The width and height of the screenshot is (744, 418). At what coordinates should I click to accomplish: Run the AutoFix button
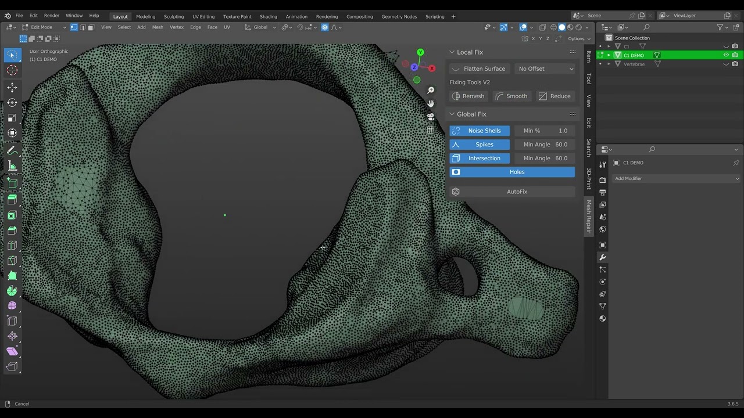[512, 192]
